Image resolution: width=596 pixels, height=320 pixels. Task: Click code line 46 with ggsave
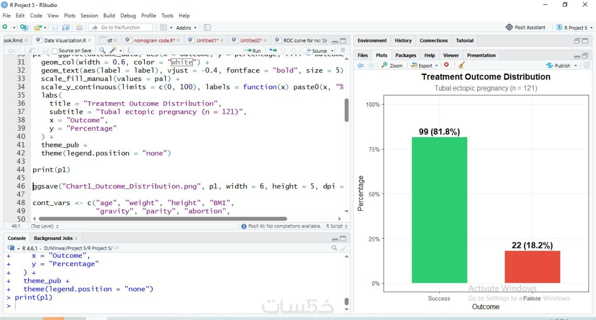tap(189, 186)
